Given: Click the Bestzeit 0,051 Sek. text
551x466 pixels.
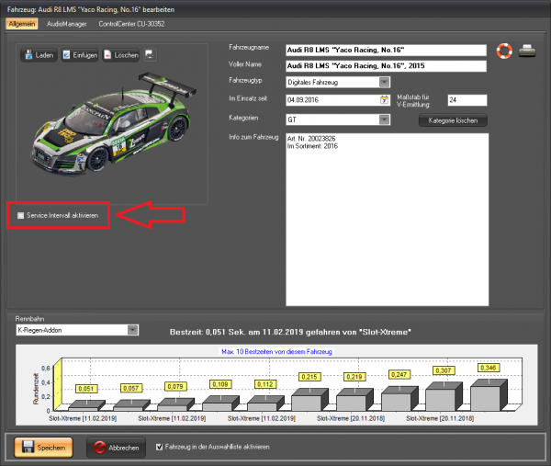Looking at the screenshot, I should coord(290,332).
